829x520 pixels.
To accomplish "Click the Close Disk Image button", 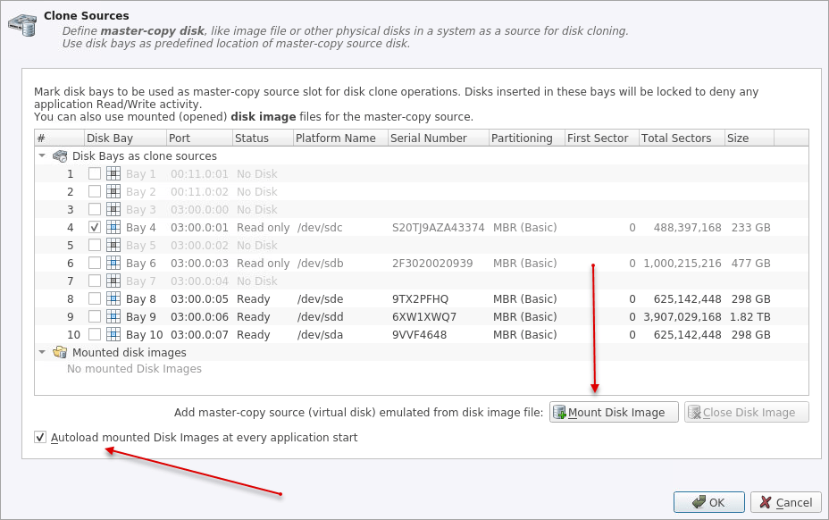I will pyautogui.click(x=747, y=412).
